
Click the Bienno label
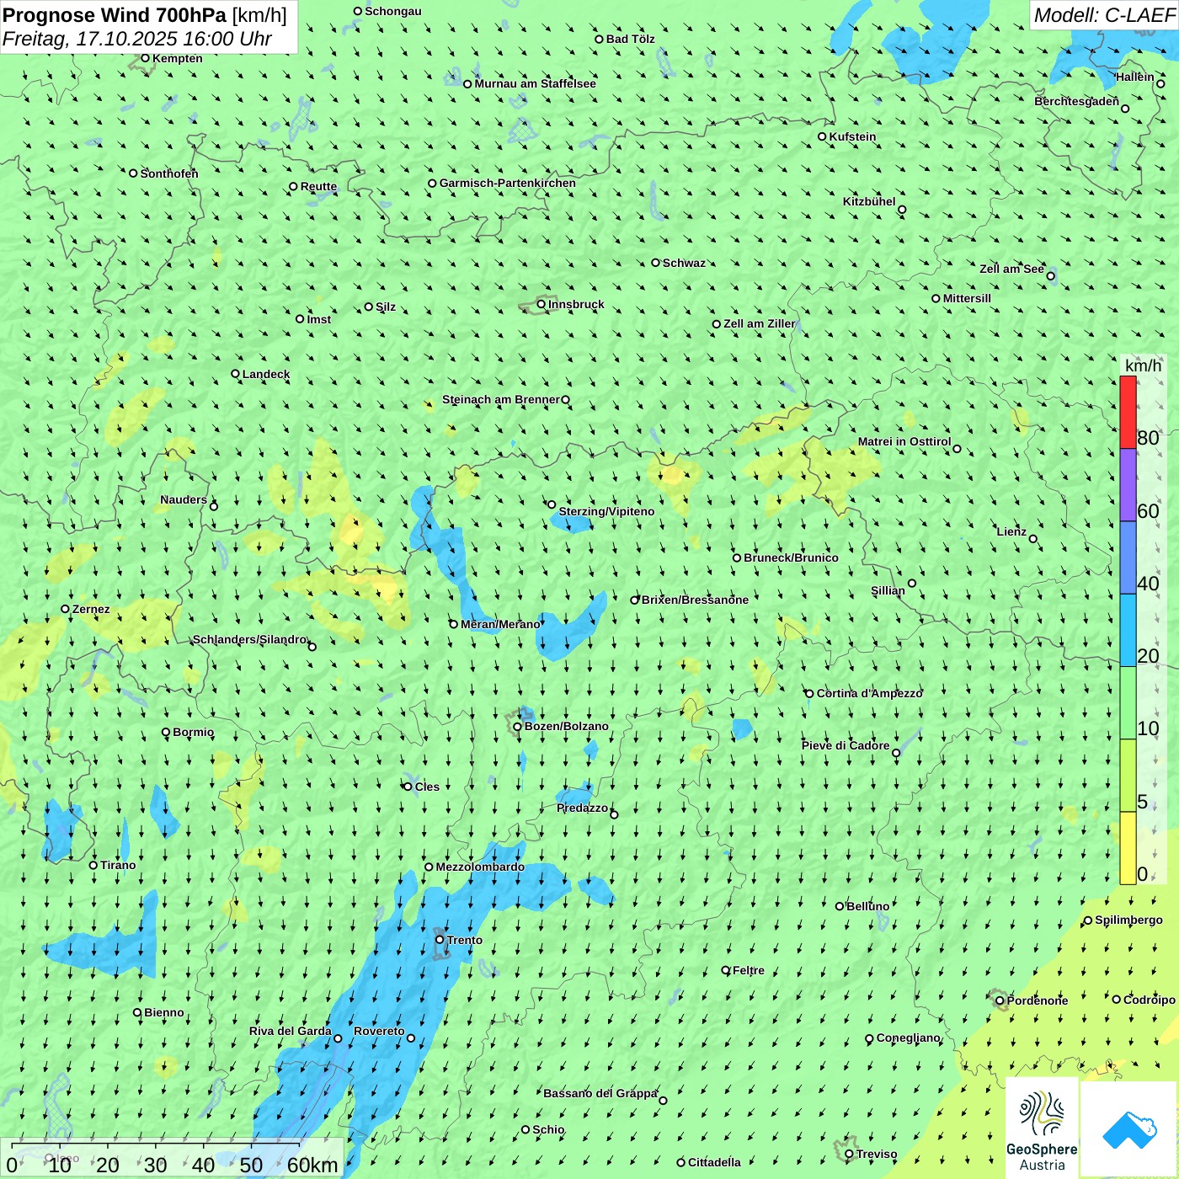click(x=164, y=1012)
